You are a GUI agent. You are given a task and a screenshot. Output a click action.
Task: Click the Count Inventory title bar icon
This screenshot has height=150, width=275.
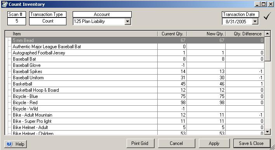(x=4, y=4)
